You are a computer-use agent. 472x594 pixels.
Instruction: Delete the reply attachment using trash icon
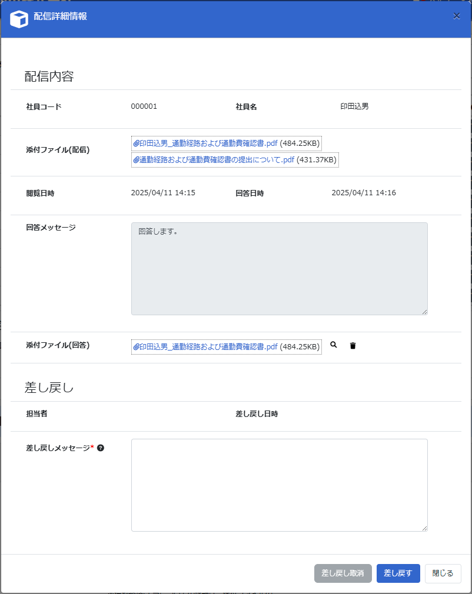353,346
